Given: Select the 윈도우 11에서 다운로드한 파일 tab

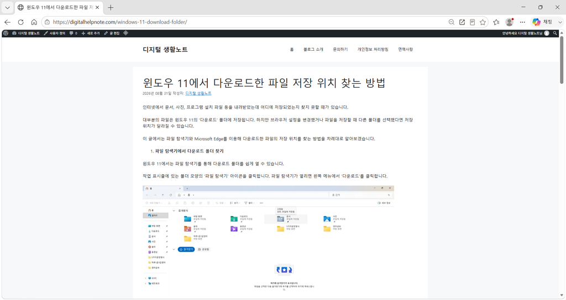Looking at the screenshot, I should pyautogui.click(x=59, y=7).
